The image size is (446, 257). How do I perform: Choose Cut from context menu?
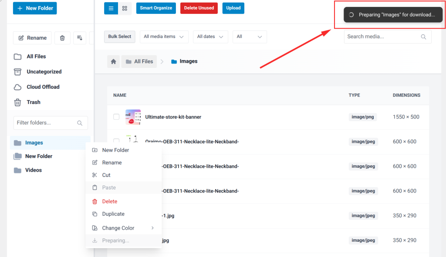point(106,175)
